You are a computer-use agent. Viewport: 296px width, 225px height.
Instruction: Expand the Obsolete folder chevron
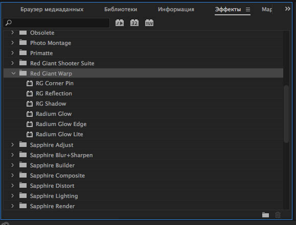pyautogui.click(x=12, y=33)
